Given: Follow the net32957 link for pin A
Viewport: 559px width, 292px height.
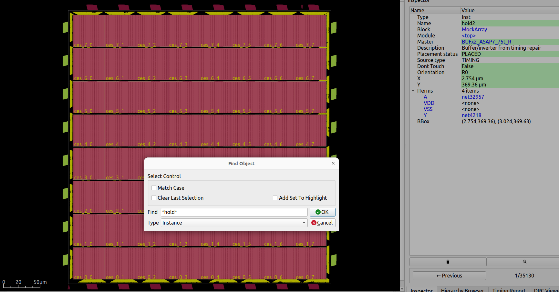Looking at the screenshot, I should [x=473, y=97].
